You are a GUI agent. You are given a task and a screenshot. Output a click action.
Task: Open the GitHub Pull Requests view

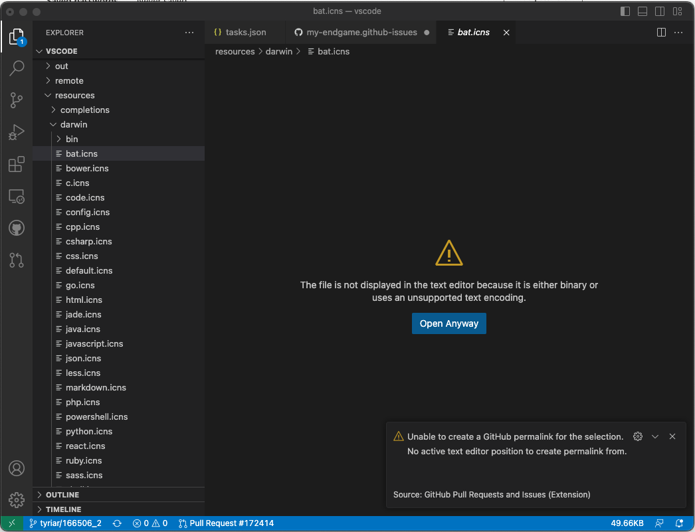(17, 260)
